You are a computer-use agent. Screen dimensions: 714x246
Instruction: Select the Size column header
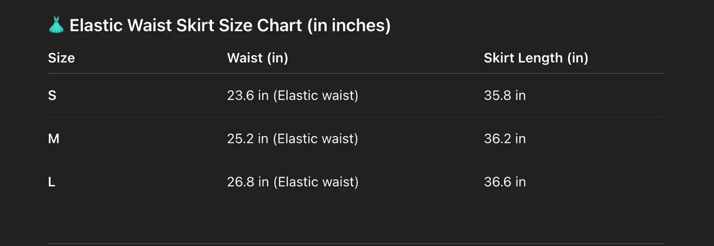point(61,58)
